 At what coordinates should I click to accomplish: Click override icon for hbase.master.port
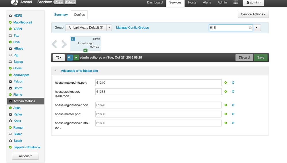click(x=226, y=114)
